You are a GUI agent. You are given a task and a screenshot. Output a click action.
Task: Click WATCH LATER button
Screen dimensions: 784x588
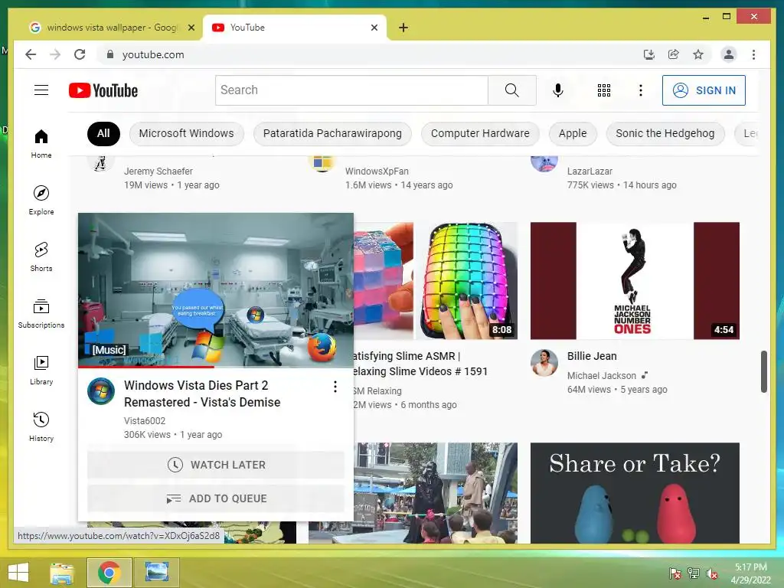point(216,465)
